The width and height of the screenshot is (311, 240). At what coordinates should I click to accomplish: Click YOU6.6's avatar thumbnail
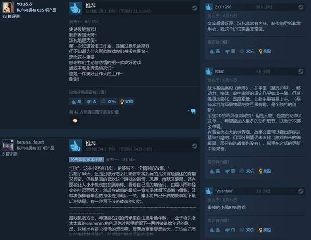pyautogui.click(x=8, y=7)
